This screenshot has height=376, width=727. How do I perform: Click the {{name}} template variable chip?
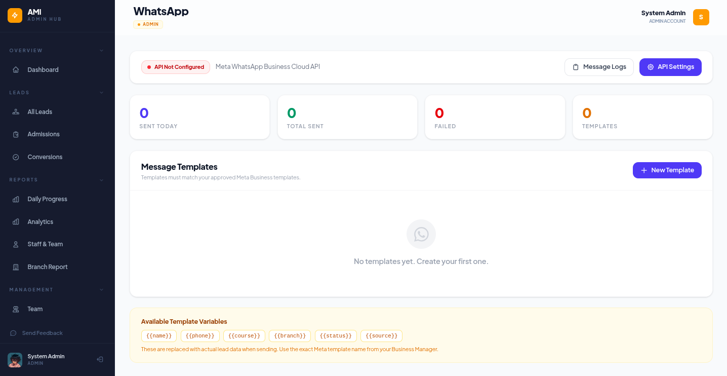159,336
